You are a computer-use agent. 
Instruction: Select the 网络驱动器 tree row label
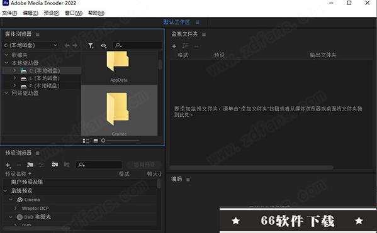pos(25,93)
